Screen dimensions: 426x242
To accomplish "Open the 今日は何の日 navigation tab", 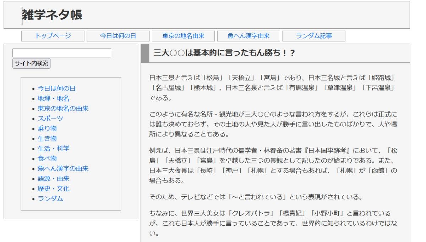I will [118, 36].
